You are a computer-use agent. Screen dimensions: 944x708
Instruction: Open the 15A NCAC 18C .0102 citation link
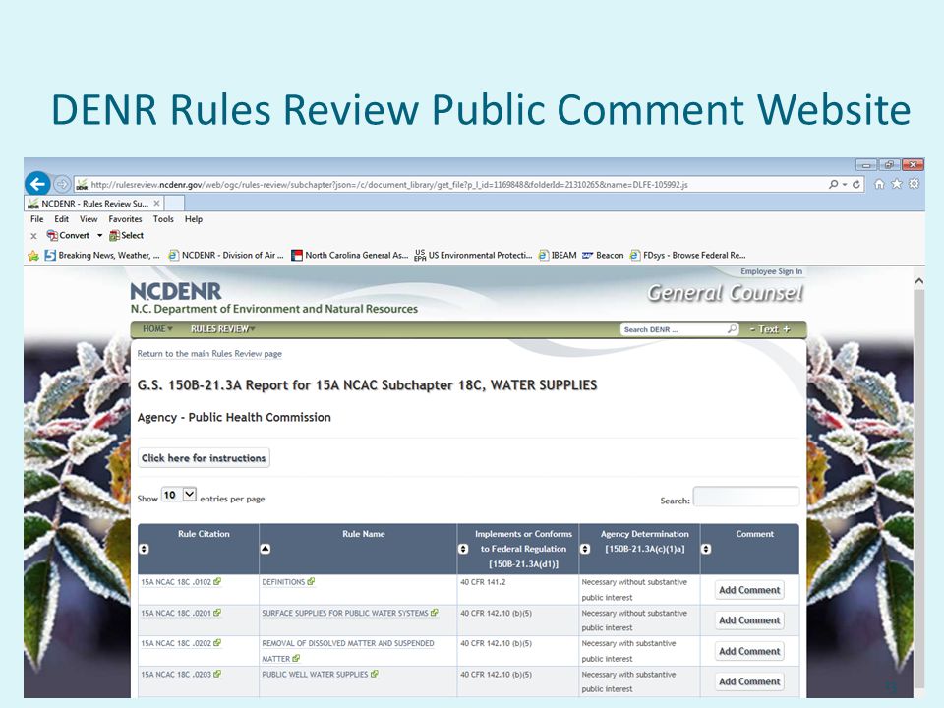pos(181,582)
